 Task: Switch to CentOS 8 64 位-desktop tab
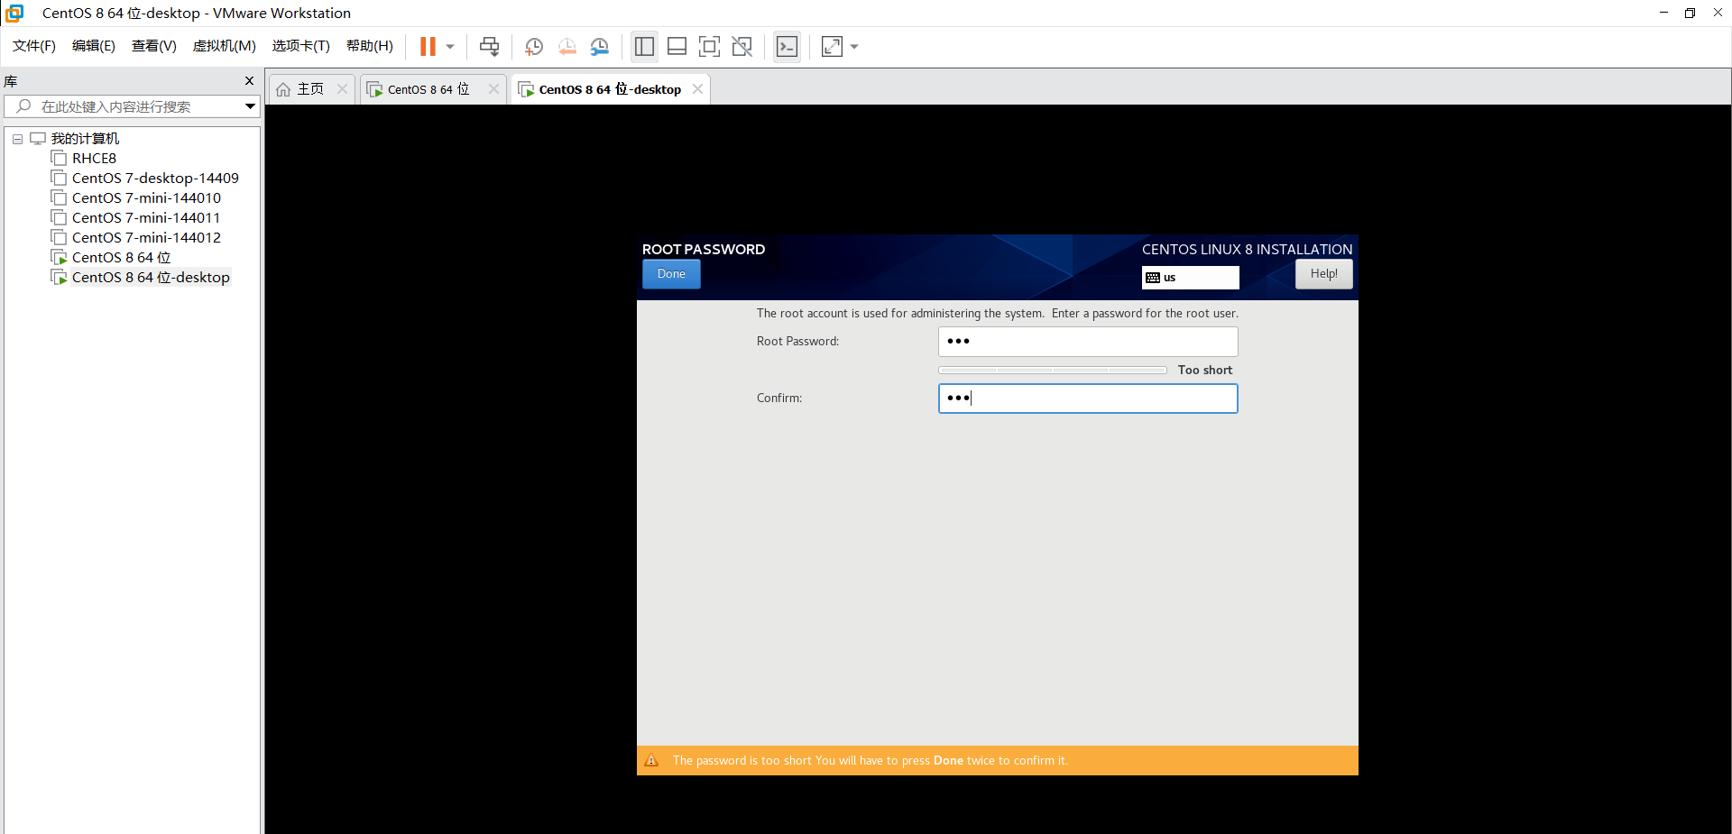(x=610, y=88)
